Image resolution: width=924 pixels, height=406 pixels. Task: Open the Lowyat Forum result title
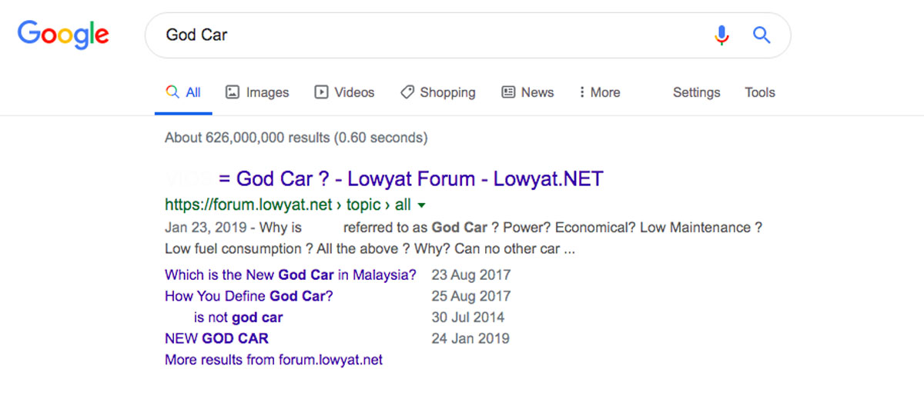410,179
